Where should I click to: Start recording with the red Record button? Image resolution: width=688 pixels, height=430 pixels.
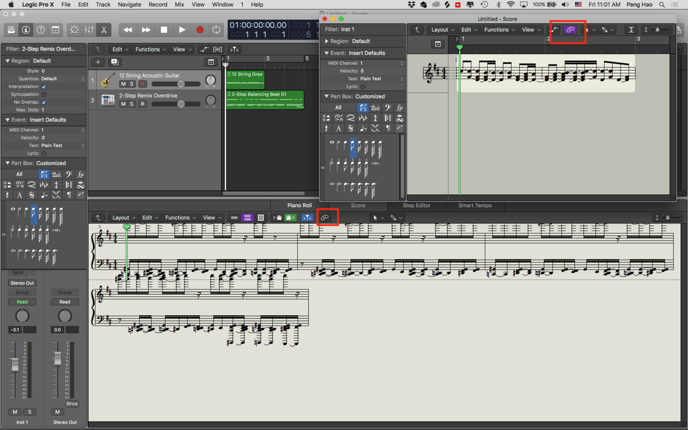(x=200, y=30)
